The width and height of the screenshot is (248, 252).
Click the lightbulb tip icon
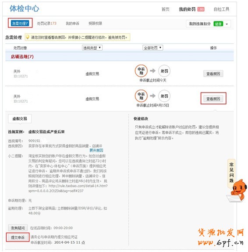coord(28,37)
